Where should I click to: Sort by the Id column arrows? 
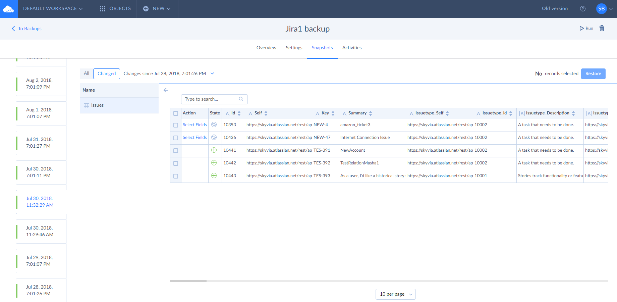click(x=239, y=113)
